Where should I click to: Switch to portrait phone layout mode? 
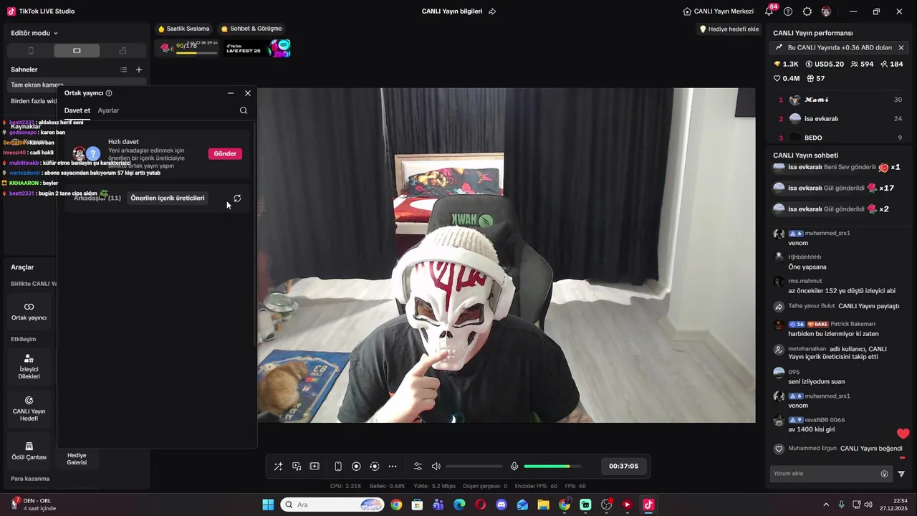(31, 51)
